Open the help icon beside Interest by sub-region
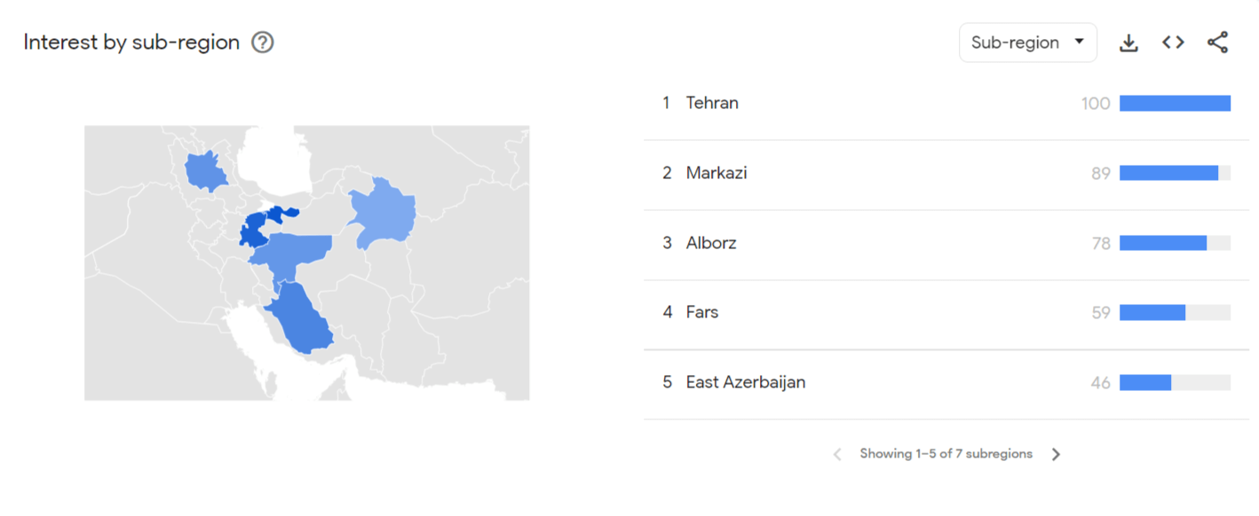 click(262, 43)
